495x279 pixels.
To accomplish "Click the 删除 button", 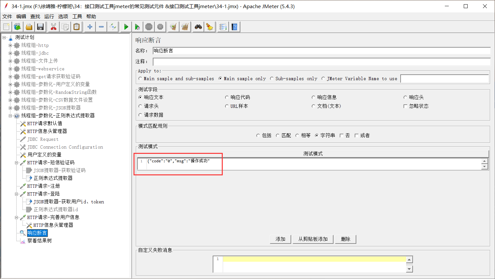I will click(346, 239).
